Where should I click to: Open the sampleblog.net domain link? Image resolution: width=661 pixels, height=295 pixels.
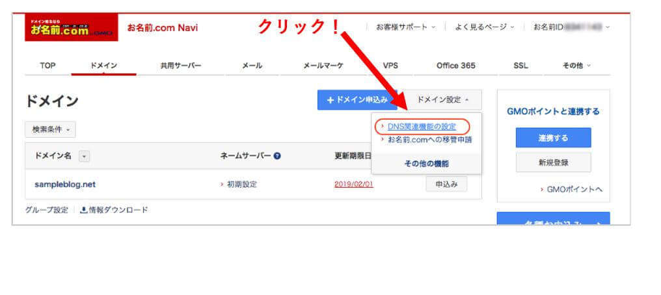pyautogui.click(x=65, y=185)
